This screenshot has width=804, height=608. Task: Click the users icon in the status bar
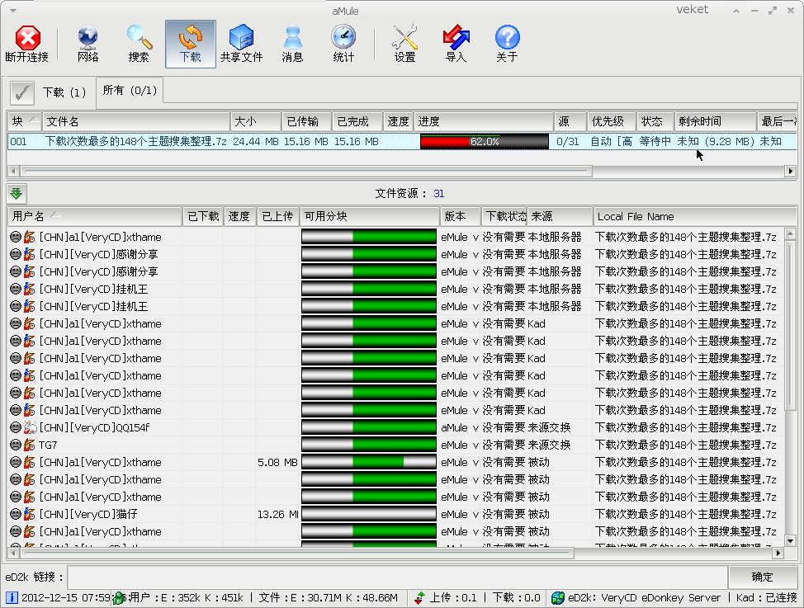(118, 598)
